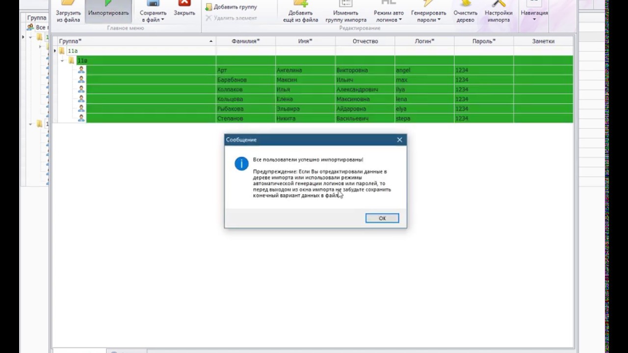This screenshot has height=353, width=628.
Task: Collapse the second tree group in background window
Action: [x=30, y=124]
